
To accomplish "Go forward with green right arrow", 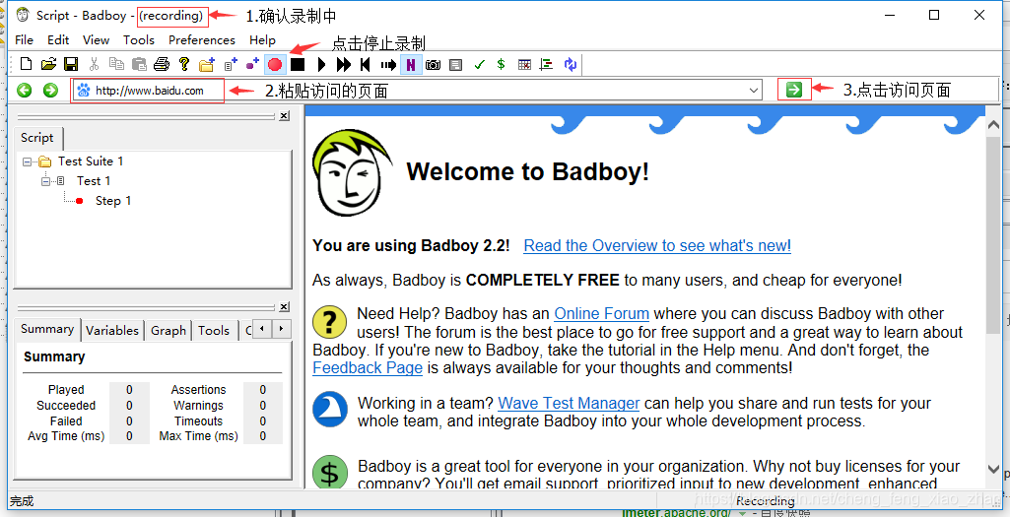I will point(50,91).
